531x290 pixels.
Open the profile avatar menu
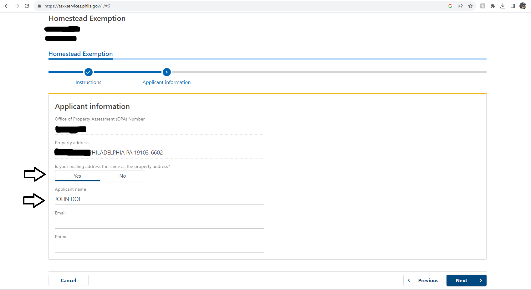[523, 6]
